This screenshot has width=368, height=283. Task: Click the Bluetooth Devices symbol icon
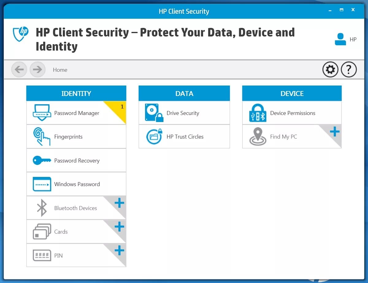[42, 208]
